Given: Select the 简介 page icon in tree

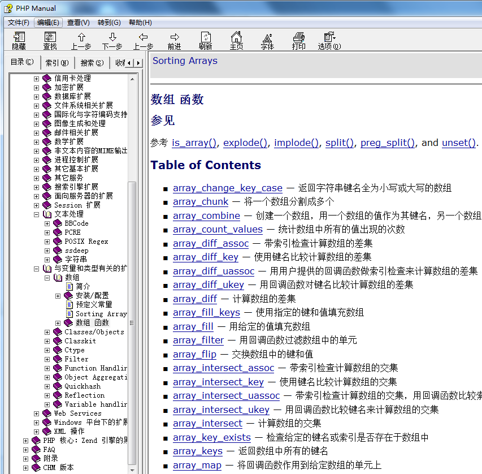Looking at the screenshot, I should click(70, 287).
